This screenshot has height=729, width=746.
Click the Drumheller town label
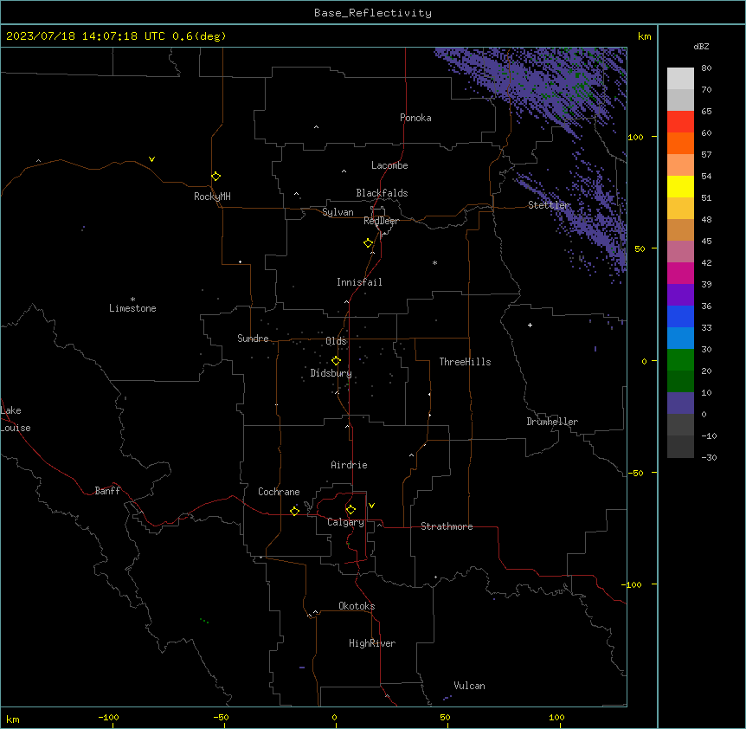552,422
